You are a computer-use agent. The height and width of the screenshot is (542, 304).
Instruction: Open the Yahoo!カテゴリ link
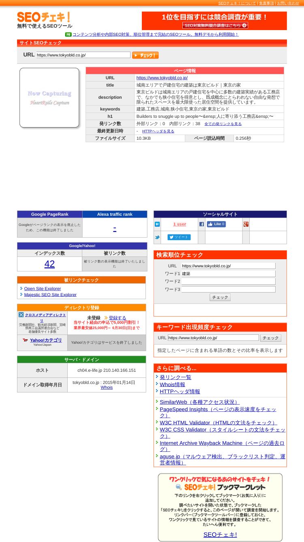[x=46, y=340]
